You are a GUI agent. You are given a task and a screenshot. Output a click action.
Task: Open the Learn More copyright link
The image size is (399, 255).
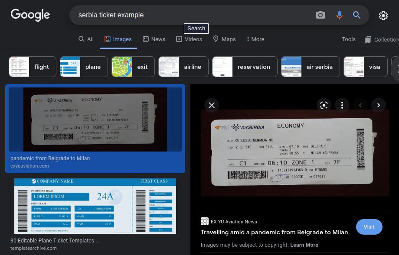(304, 245)
